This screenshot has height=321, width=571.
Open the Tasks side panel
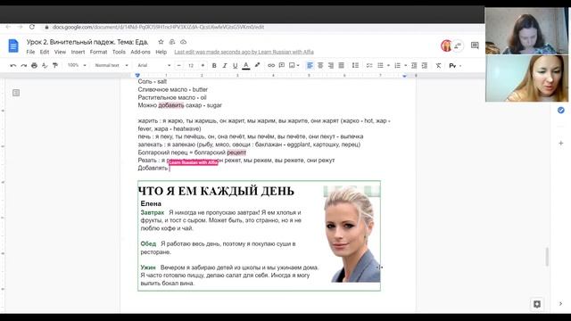pyautogui.click(x=561, y=110)
